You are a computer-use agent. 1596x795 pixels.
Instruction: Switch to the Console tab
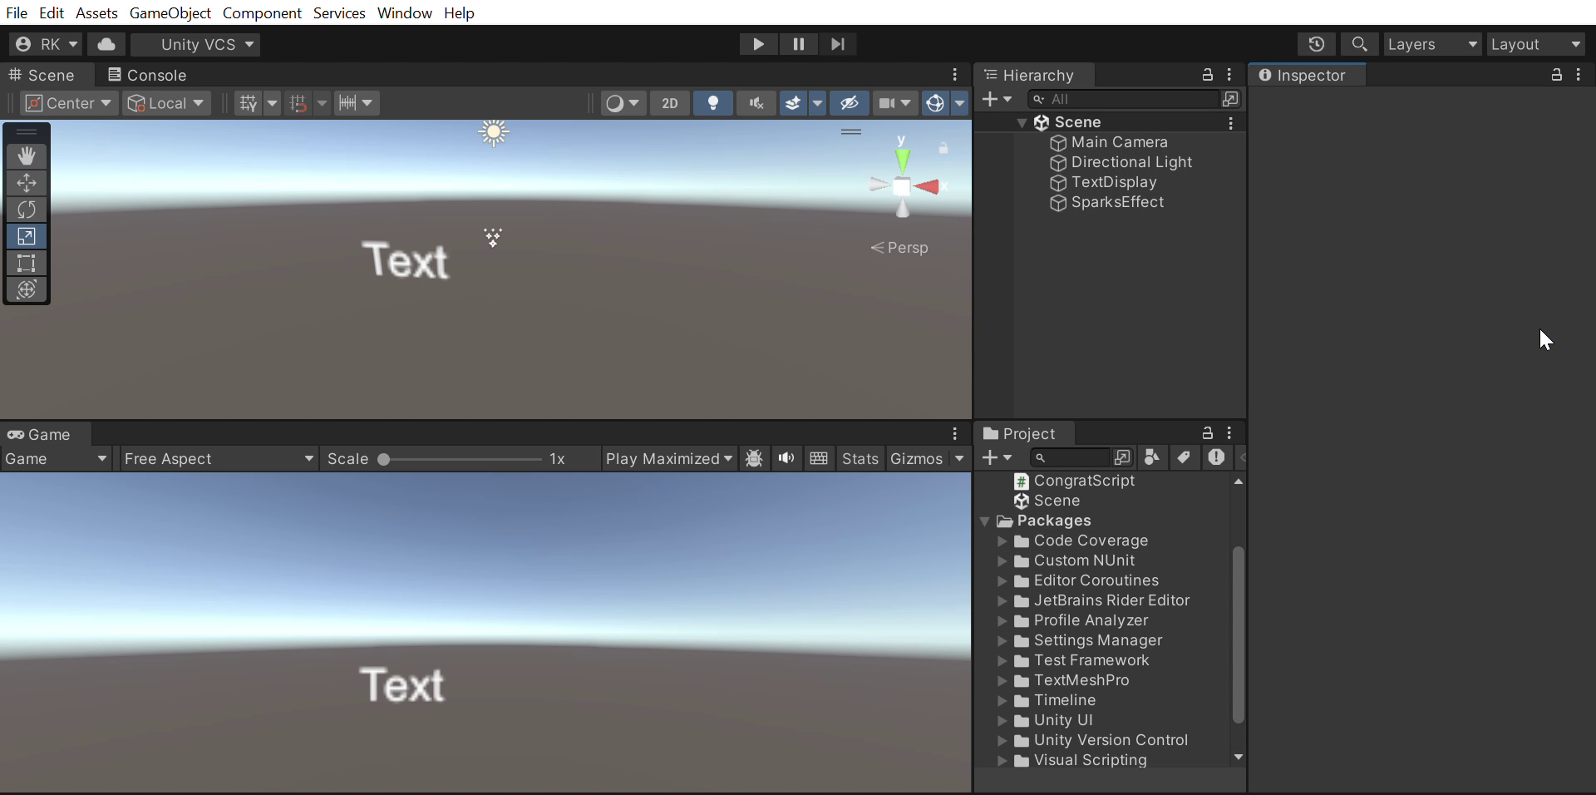(x=147, y=75)
